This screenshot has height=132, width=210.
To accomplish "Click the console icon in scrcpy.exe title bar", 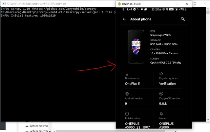I will click(4, 4).
